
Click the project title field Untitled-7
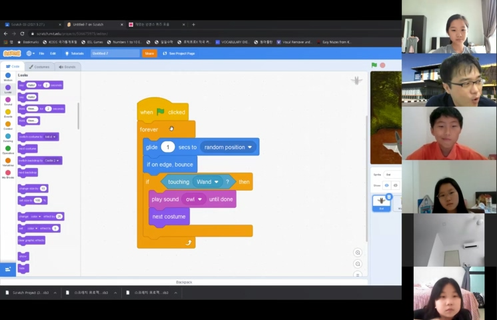[115, 53]
